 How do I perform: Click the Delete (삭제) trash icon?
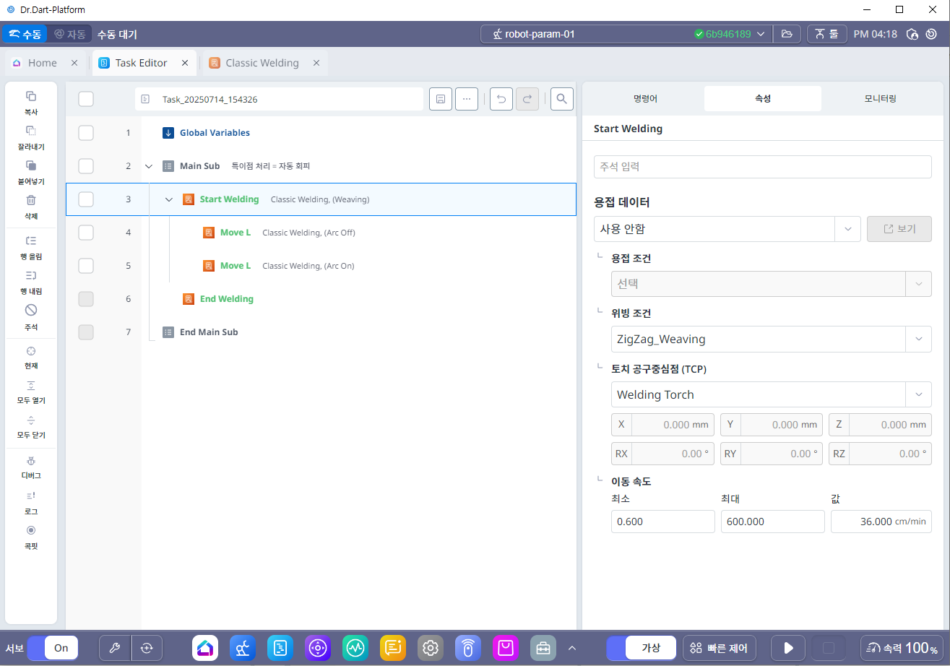(x=31, y=200)
